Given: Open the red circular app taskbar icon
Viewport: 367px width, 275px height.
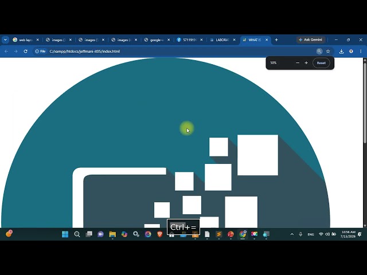Looking at the screenshot, I should click(231, 234).
